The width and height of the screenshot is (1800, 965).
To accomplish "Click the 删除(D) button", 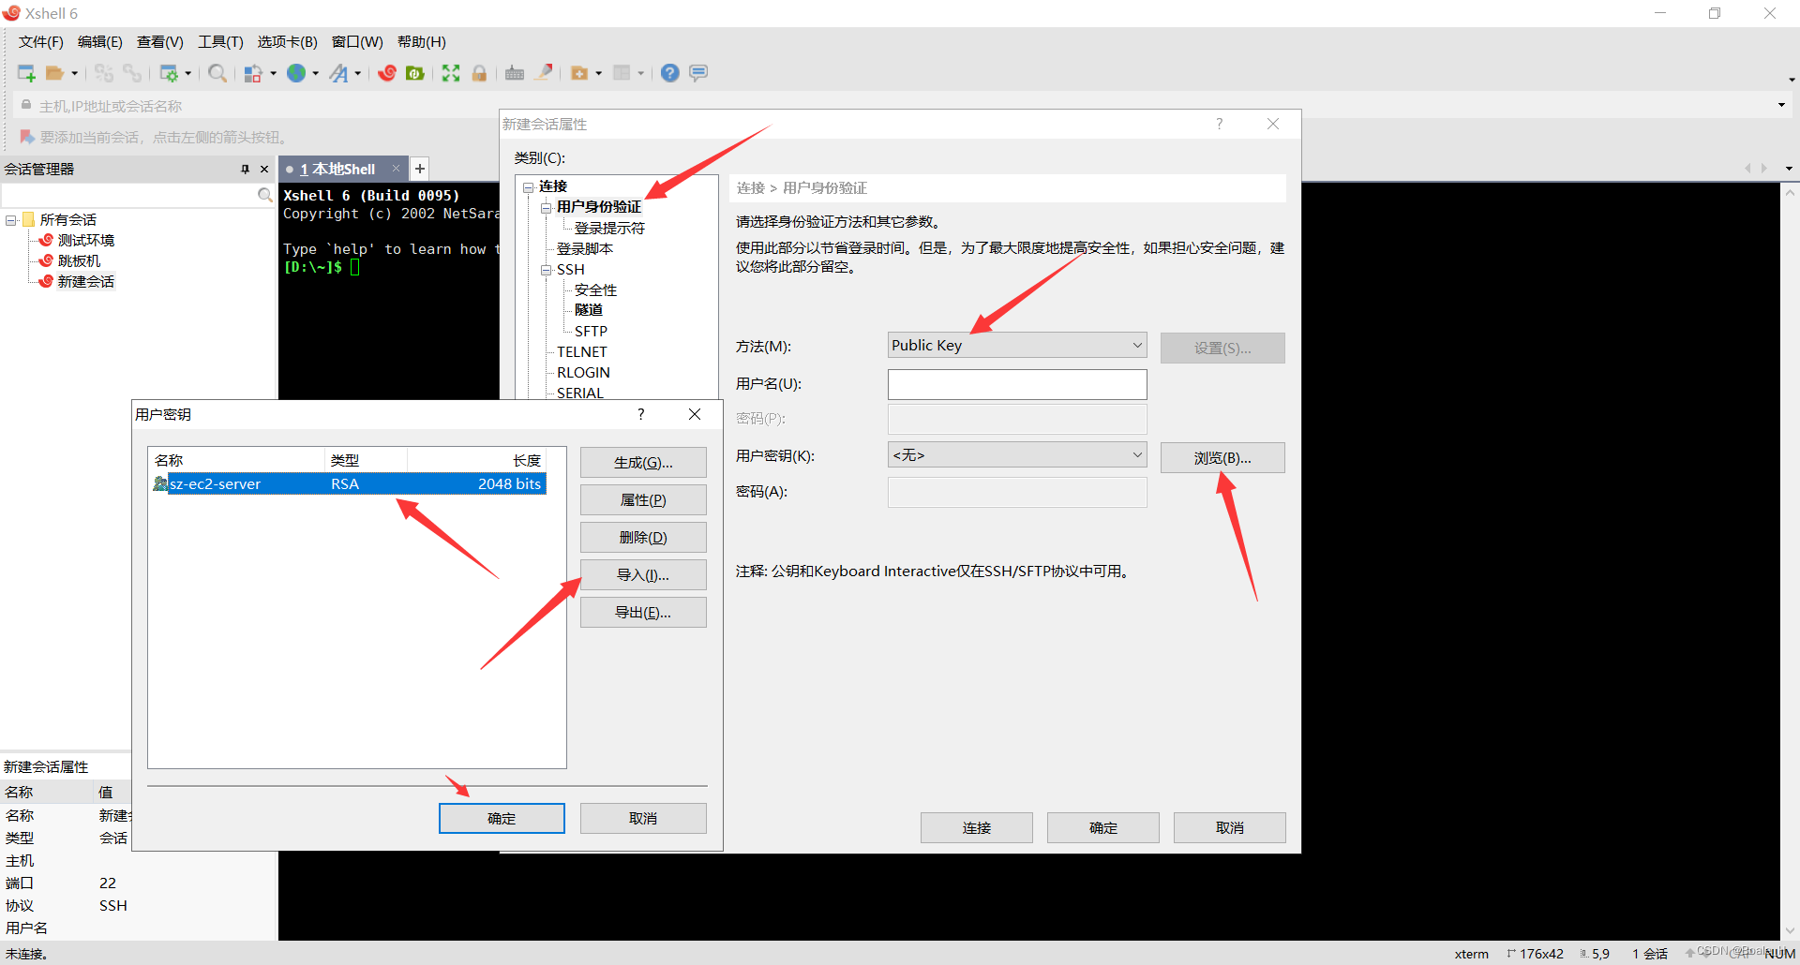I will coord(643,538).
